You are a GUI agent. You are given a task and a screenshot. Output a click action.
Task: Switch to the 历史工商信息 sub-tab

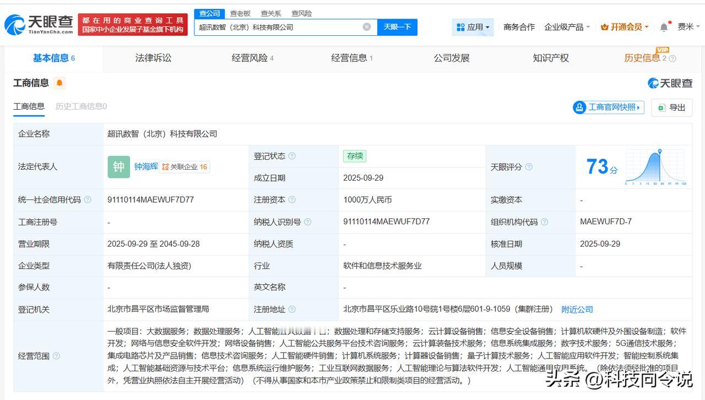click(x=81, y=107)
